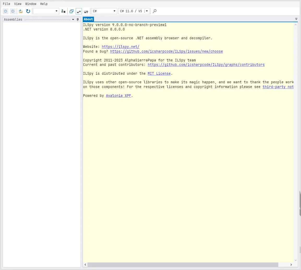
Task: Toggle show private/internal types button
Action: coord(79,11)
